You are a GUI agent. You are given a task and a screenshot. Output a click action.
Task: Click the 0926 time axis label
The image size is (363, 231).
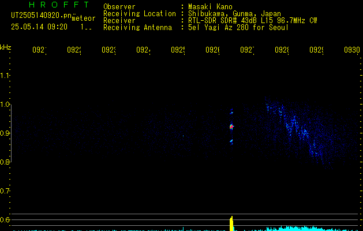point(212,50)
